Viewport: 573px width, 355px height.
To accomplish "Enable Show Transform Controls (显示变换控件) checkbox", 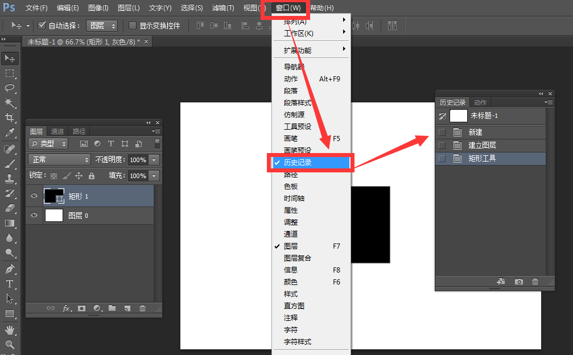I will coord(133,26).
